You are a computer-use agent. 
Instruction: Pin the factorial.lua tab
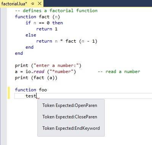coord(32,4)
